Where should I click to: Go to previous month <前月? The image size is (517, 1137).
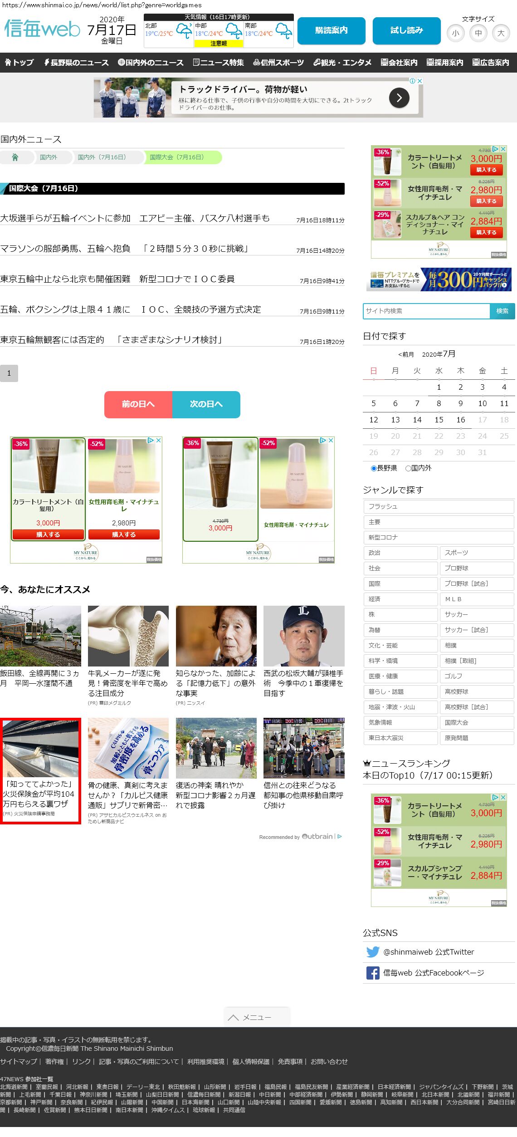tap(406, 354)
